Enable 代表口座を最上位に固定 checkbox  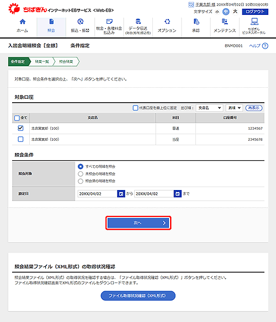(135, 108)
